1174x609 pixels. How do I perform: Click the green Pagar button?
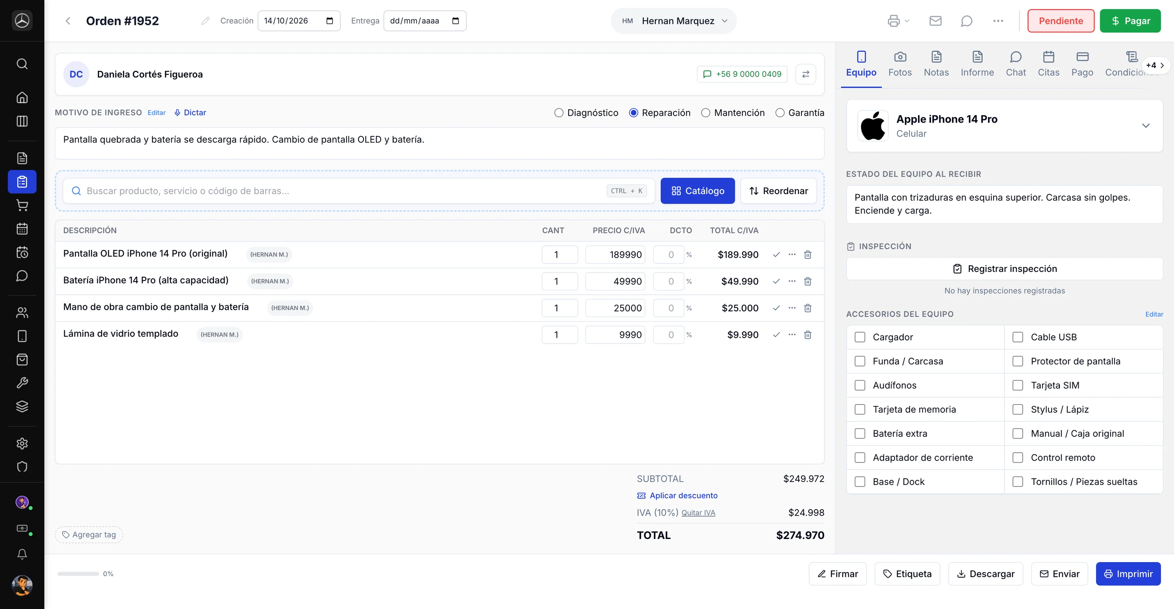click(1130, 21)
